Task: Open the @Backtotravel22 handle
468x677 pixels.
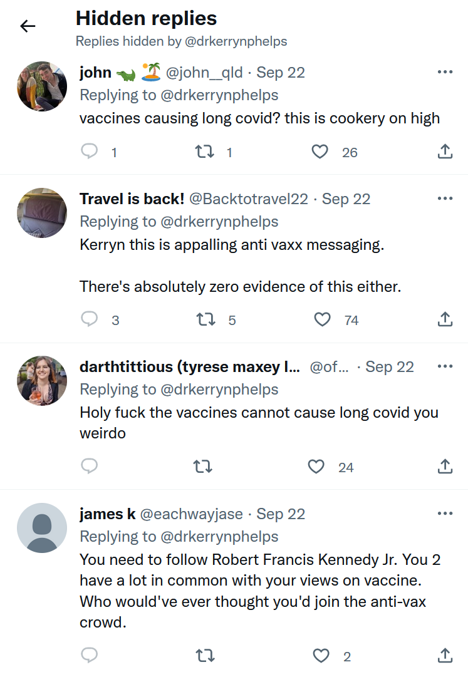Action: pos(249,199)
